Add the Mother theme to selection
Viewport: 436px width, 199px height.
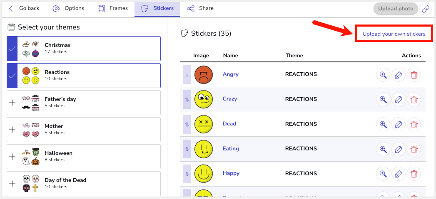tap(12, 130)
